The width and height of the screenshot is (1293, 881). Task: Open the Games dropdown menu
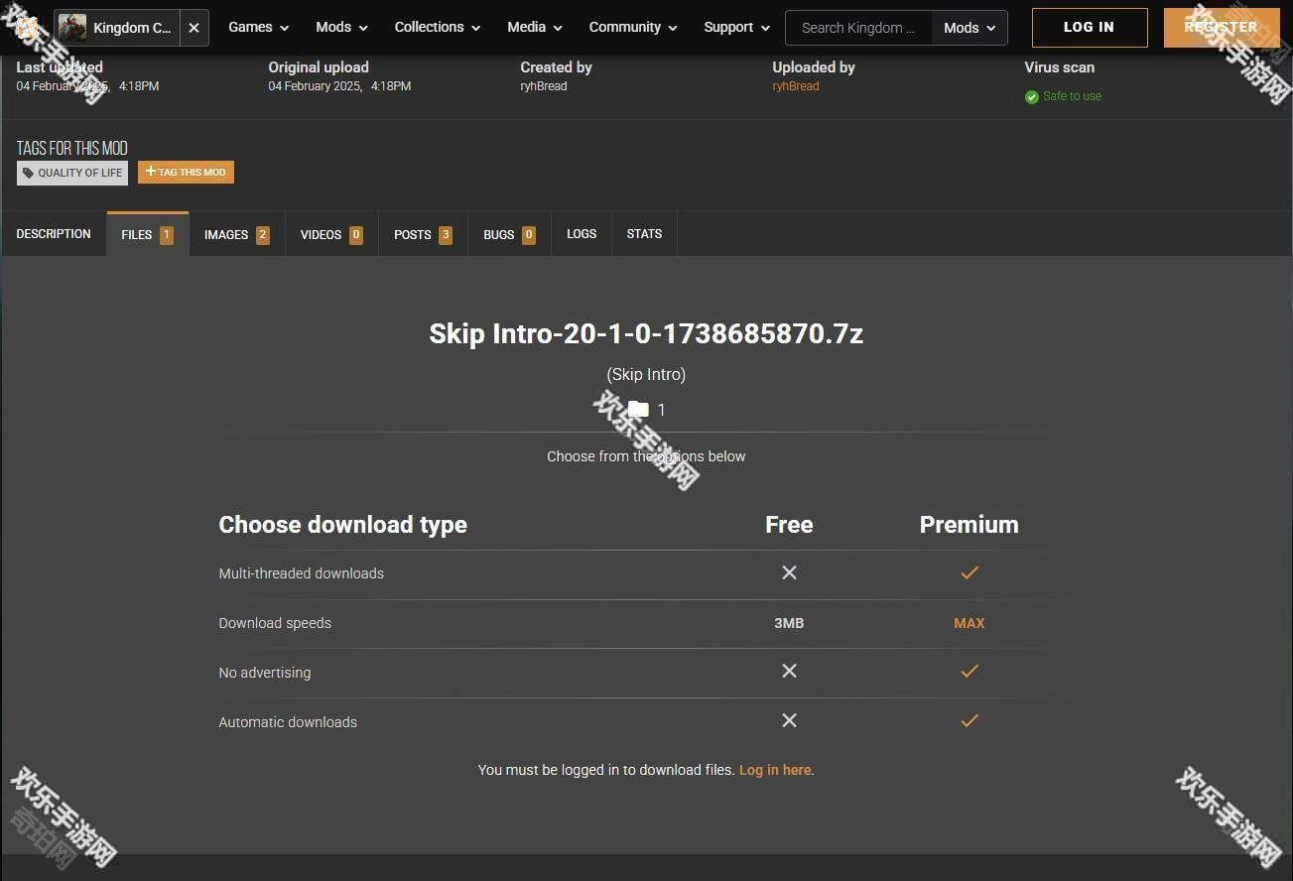(x=258, y=28)
